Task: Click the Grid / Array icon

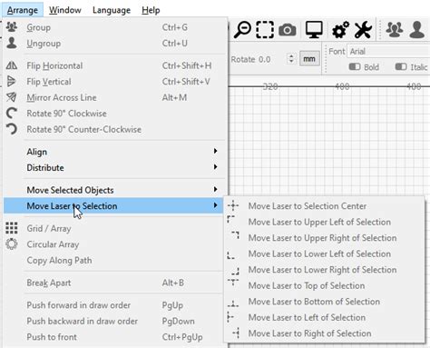Action: (x=12, y=228)
